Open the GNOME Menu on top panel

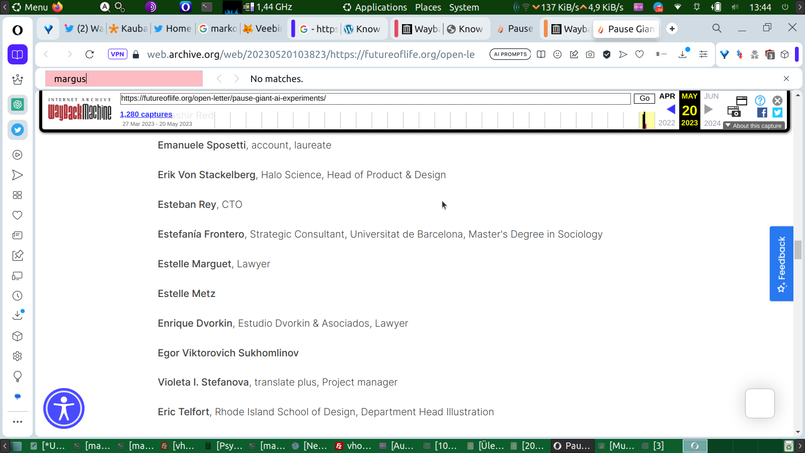click(x=30, y=7)
